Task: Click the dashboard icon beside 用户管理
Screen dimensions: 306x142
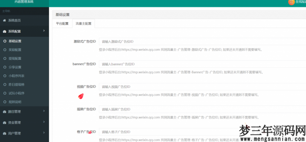Action: (x=4, y=134)
